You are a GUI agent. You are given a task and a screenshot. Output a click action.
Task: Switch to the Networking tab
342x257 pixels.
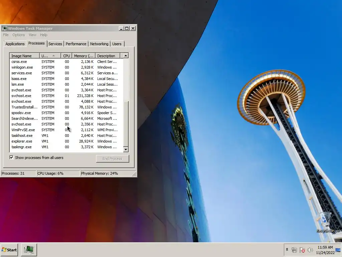[x=99, y=44]
